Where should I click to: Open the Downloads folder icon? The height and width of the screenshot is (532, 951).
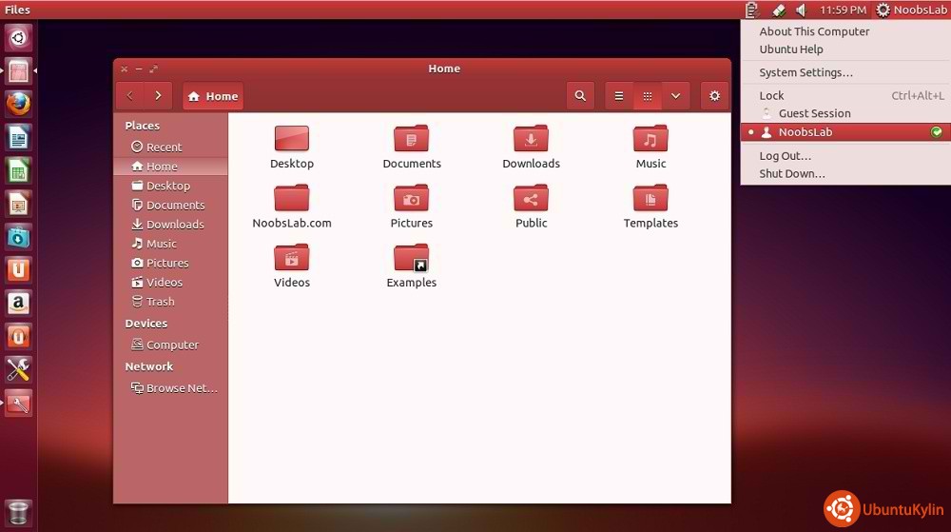531,140
